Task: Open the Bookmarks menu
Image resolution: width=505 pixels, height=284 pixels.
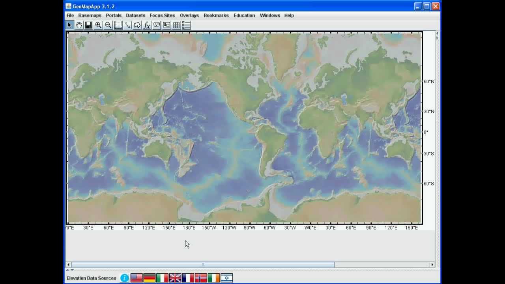Action: coord(216,15)
